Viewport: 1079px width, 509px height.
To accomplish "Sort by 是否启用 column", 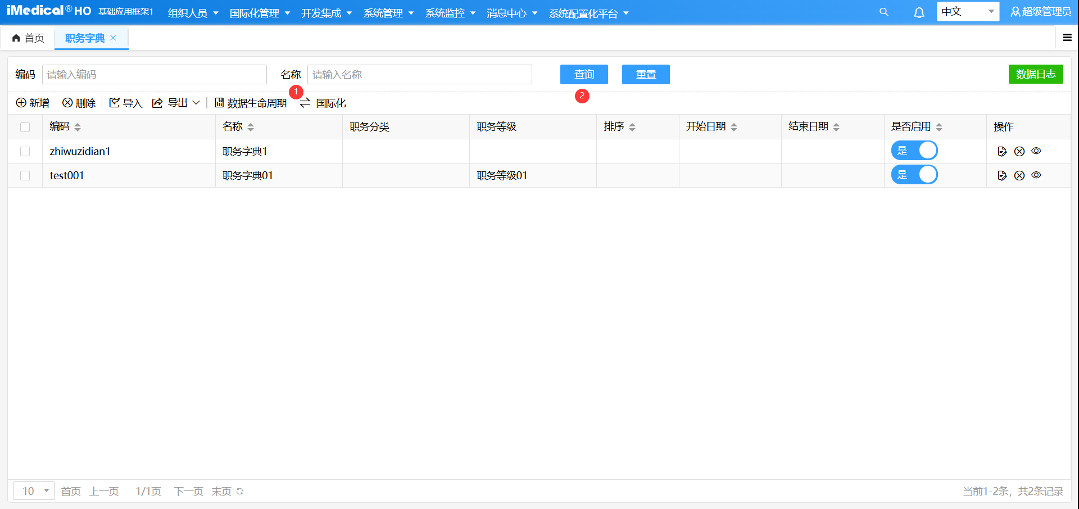I will click(x=939, y=127).
